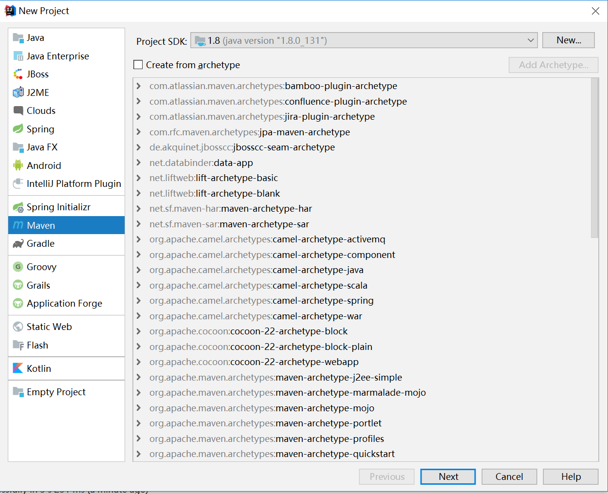Click the Maven 'm' icon
The image size is (608, 494).
[x=18, y=225]
